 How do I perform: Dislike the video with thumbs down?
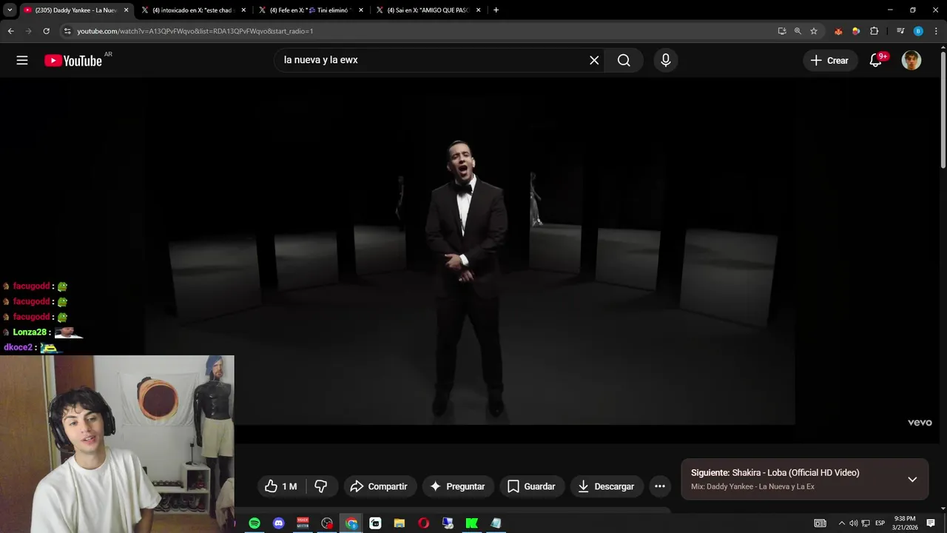click(321, 486)
